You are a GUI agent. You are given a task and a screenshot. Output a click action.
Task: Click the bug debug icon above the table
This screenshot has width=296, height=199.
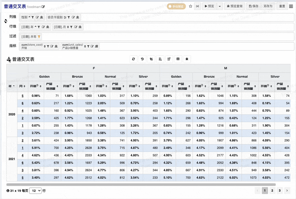pos(187,59)
